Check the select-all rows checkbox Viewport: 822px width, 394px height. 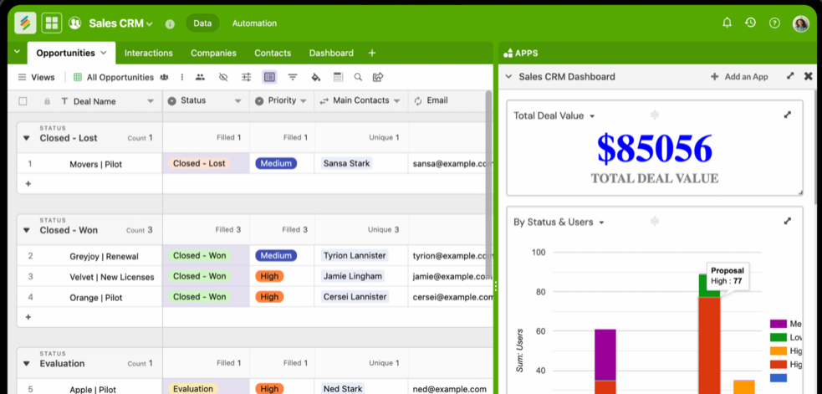click(23, 101)
